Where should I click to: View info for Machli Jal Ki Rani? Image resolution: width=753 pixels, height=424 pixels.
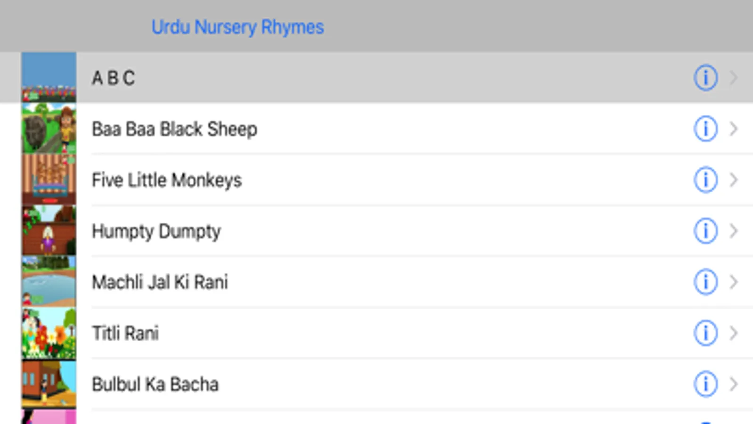[705, 282]
